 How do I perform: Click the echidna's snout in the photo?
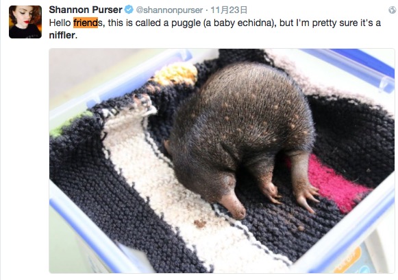[233, 205]
